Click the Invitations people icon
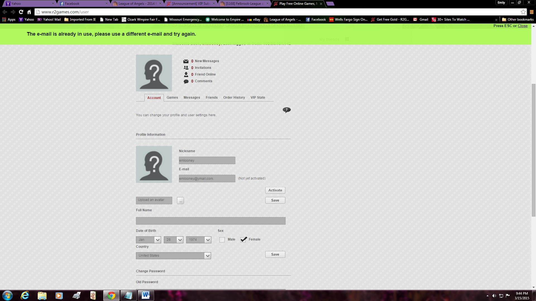Screen dimensions: 536x301 tap(186, 68)
